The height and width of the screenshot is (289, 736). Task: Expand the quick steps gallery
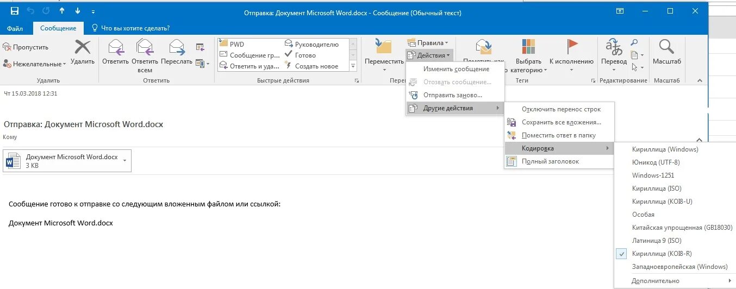coord(353,66)
